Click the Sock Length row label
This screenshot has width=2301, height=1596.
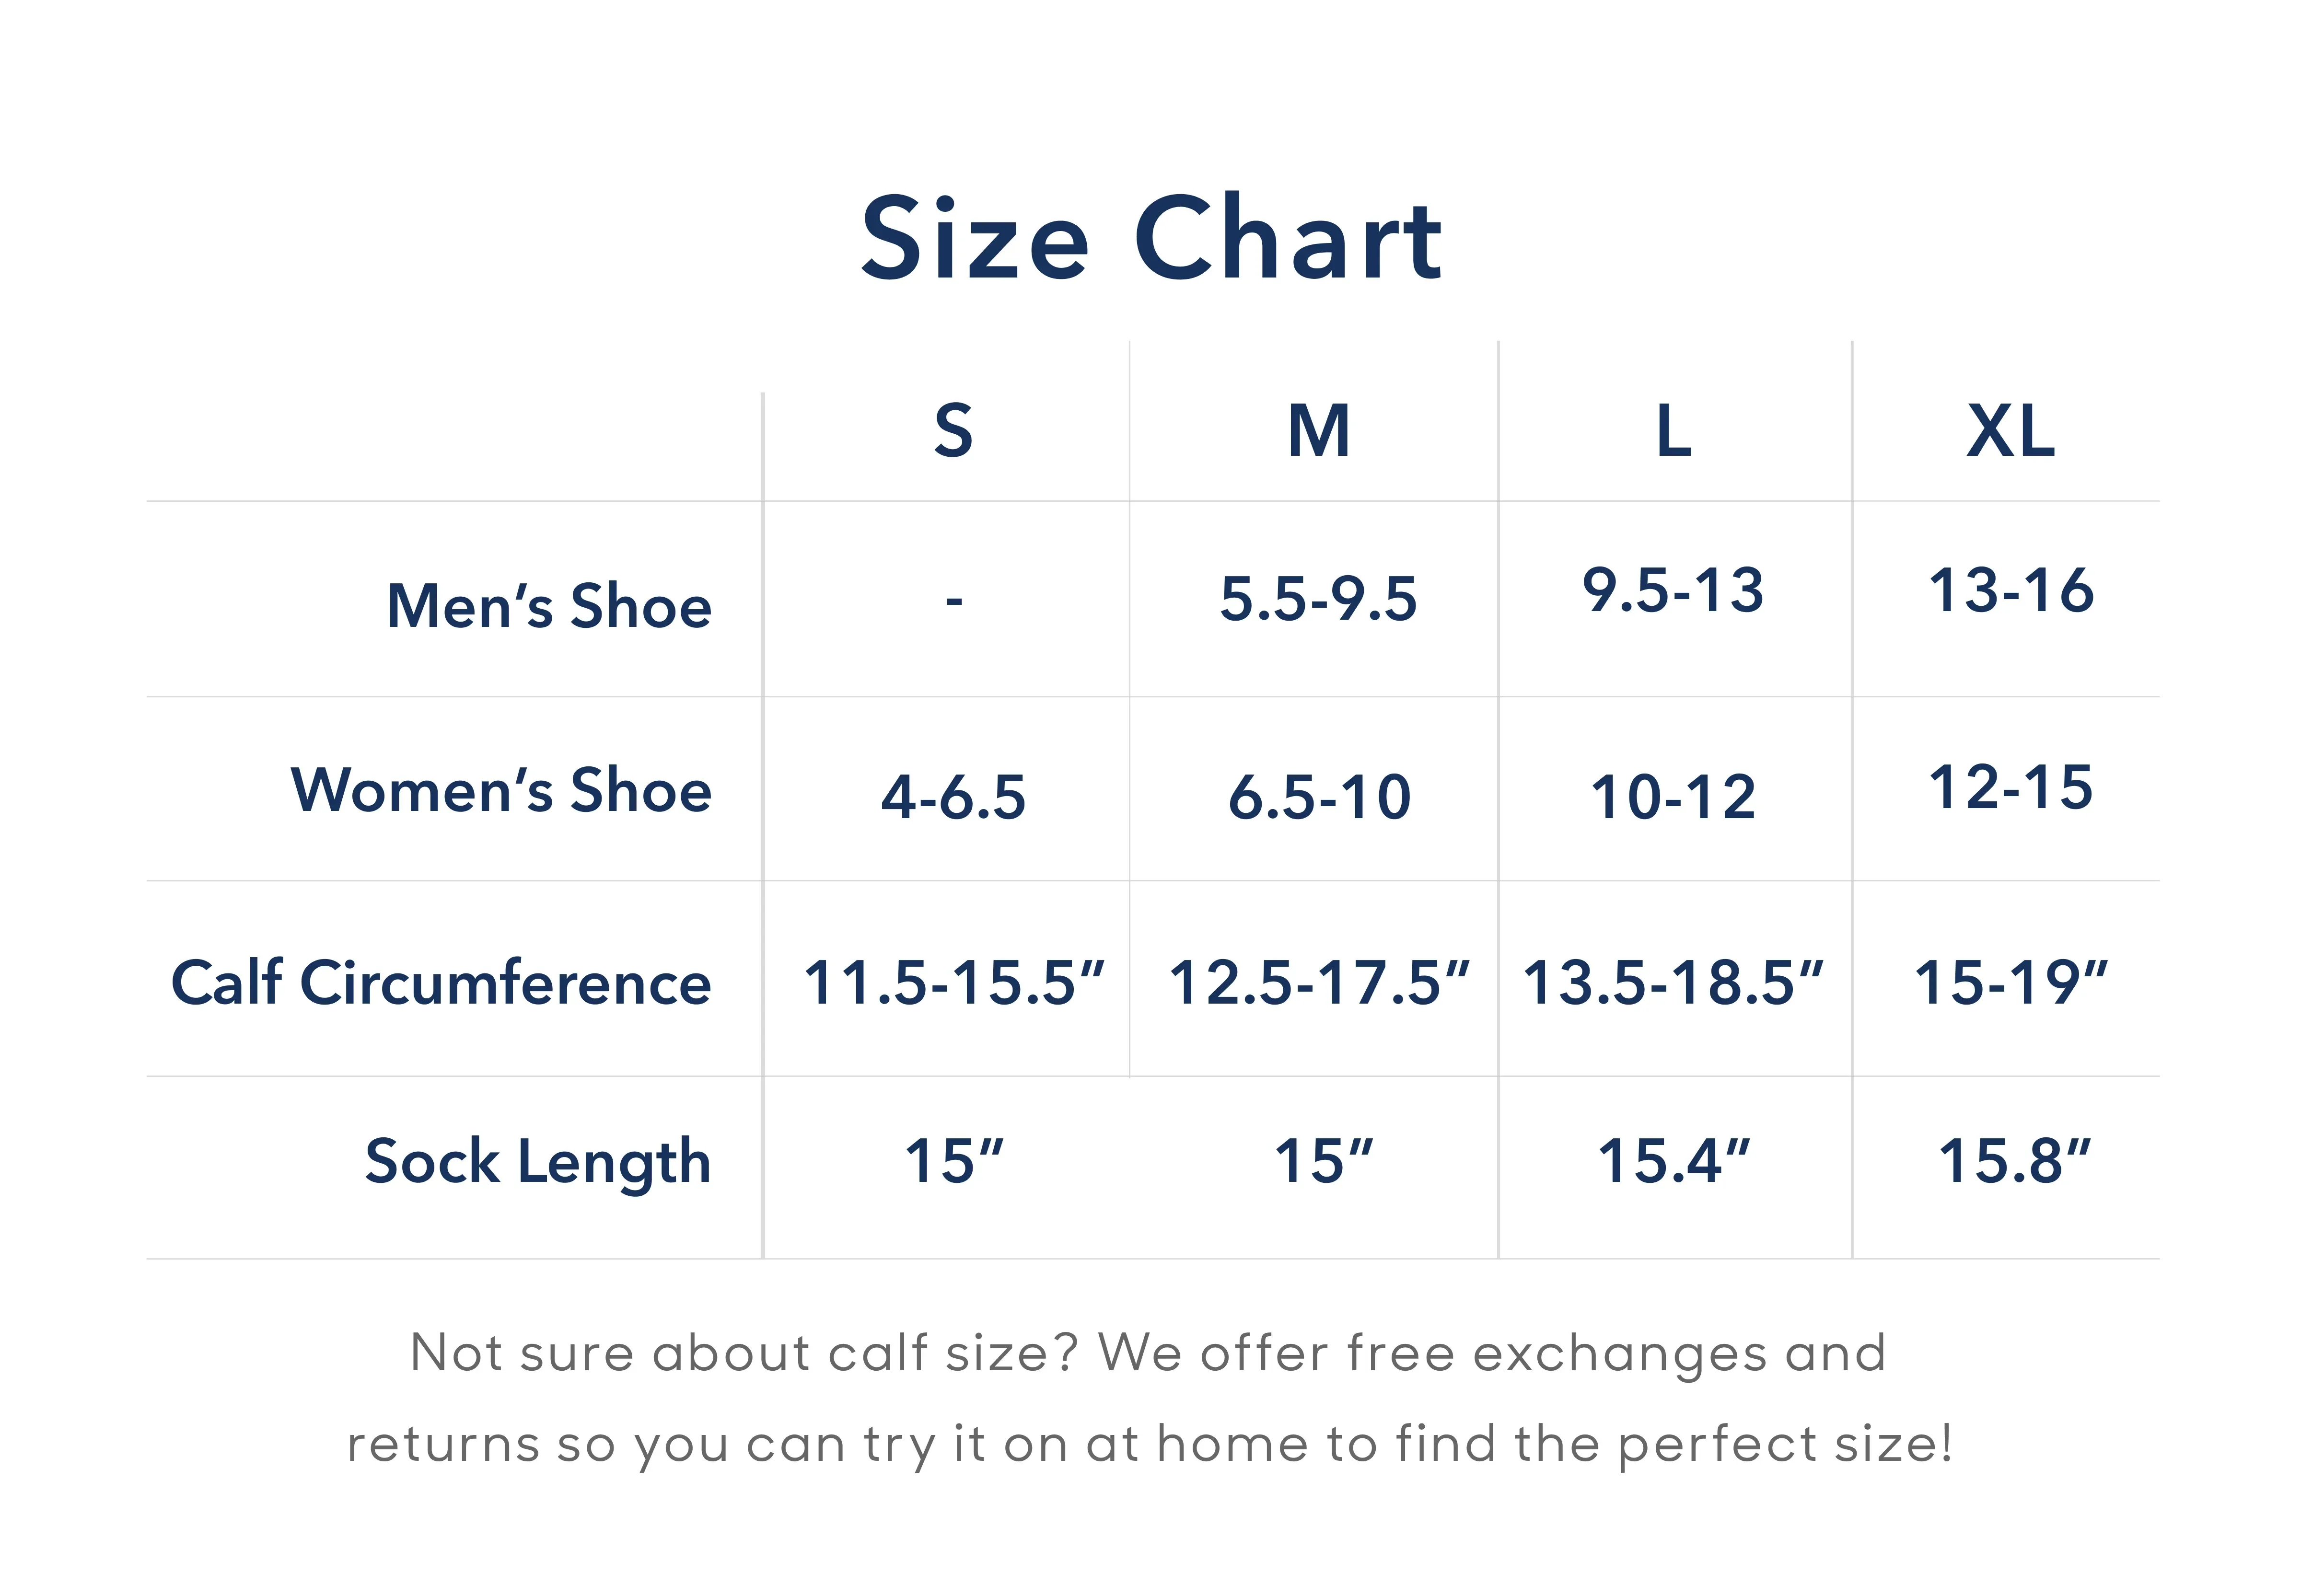tap(538, 1162)
